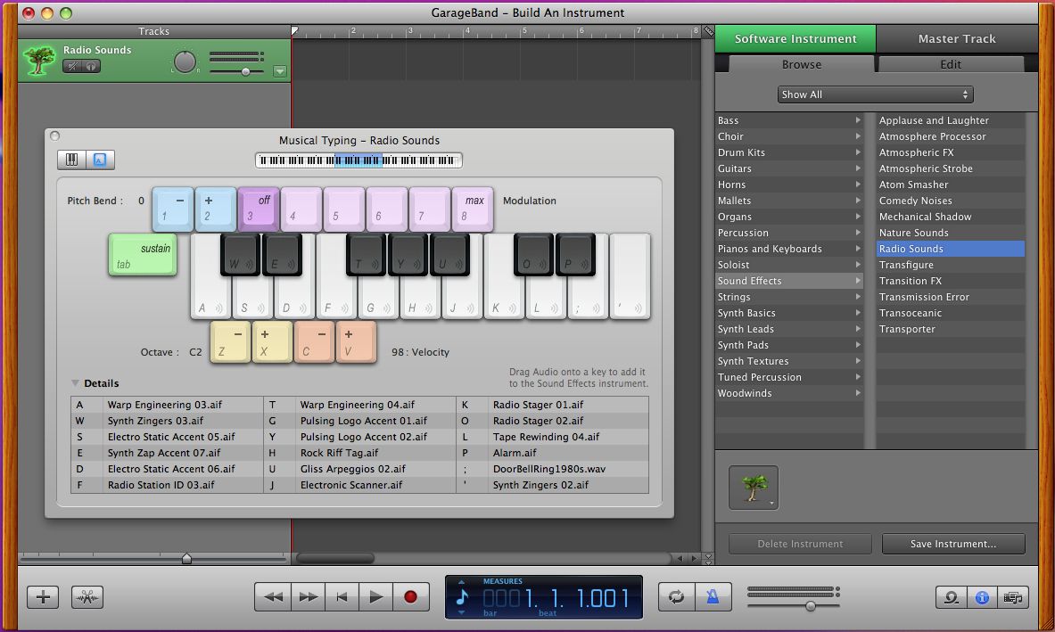Open the Show All dropdown
Viewport: 1055px width, 632px height.
[876, 94]
